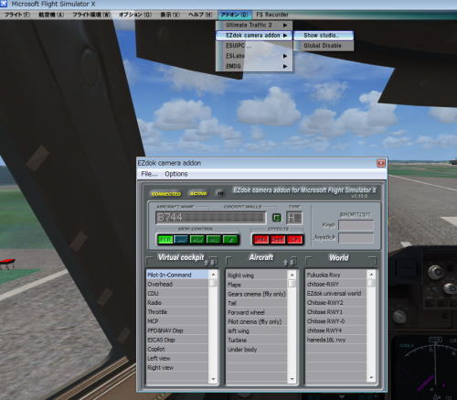Open the File menu in EZdok window
The width and height of the screenshot is (457, 400).
tap(149, 174)
